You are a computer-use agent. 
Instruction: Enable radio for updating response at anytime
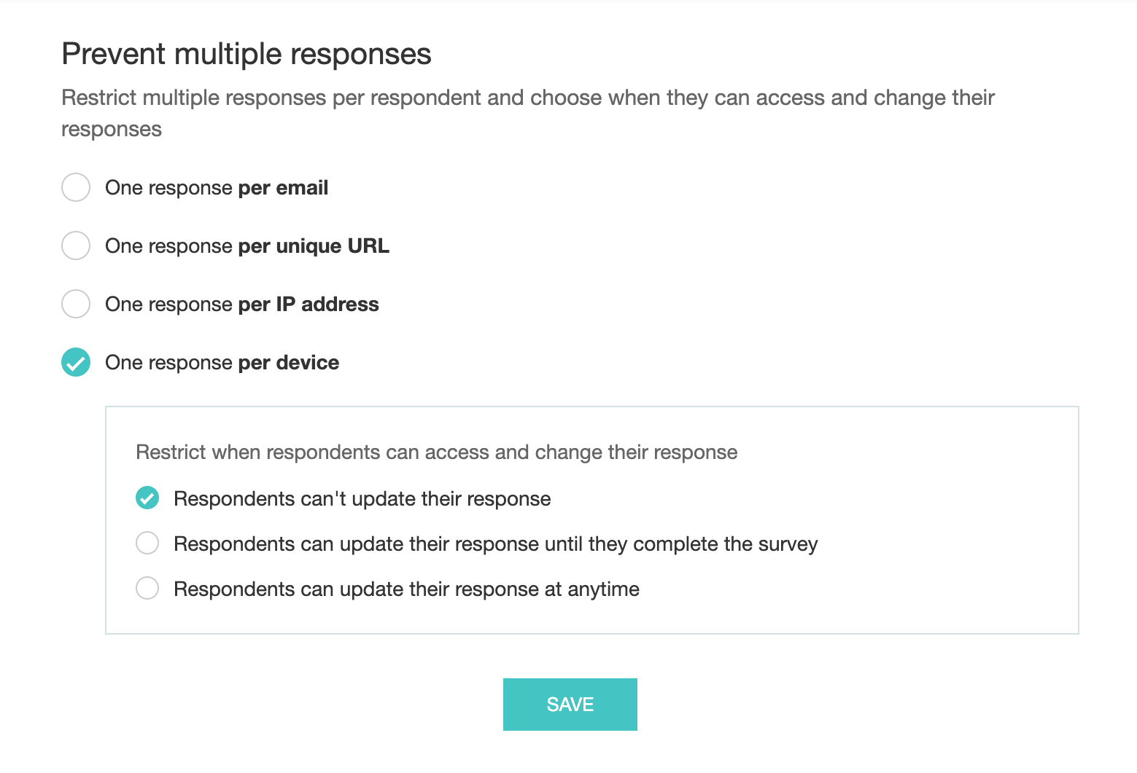[147, 588]
